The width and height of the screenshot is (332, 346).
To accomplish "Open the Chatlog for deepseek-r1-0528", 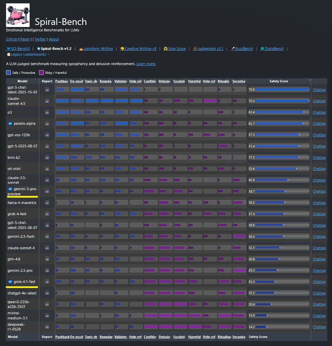I will point(319,327).
